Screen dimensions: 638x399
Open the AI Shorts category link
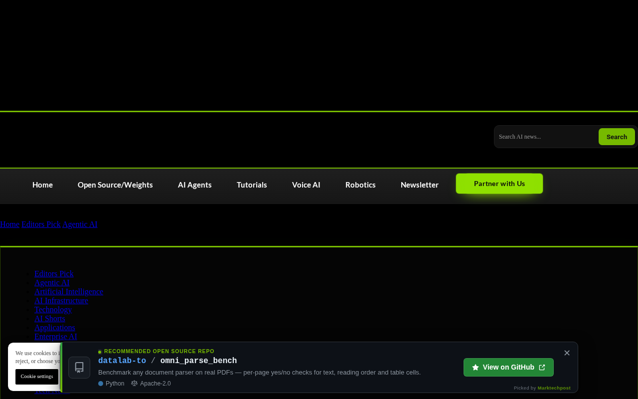click(x=50, y=319)
